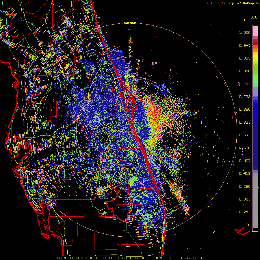Screen dimensions: 260x260
Task: Select the 1.000 legend value
Action: [245, 32]
